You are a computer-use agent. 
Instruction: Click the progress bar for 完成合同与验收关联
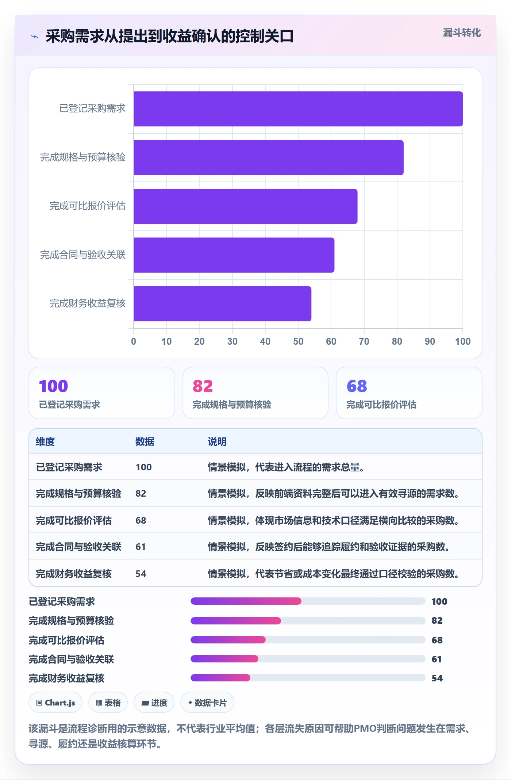tap(308, 659)
